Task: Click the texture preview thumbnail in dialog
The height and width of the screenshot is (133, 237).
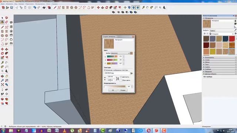Action: point(109,44)
